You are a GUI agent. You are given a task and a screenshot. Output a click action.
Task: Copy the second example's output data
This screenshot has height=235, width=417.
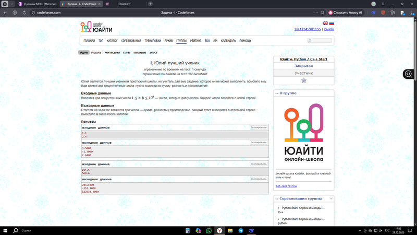click(259, 179)
